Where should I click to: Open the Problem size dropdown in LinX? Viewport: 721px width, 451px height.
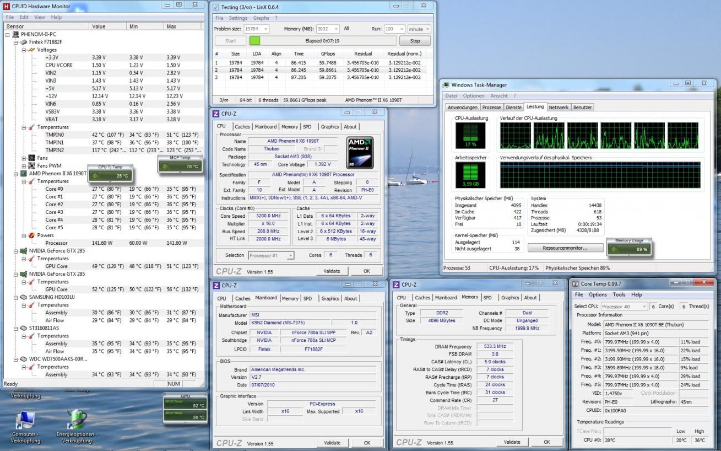[266, 29]
